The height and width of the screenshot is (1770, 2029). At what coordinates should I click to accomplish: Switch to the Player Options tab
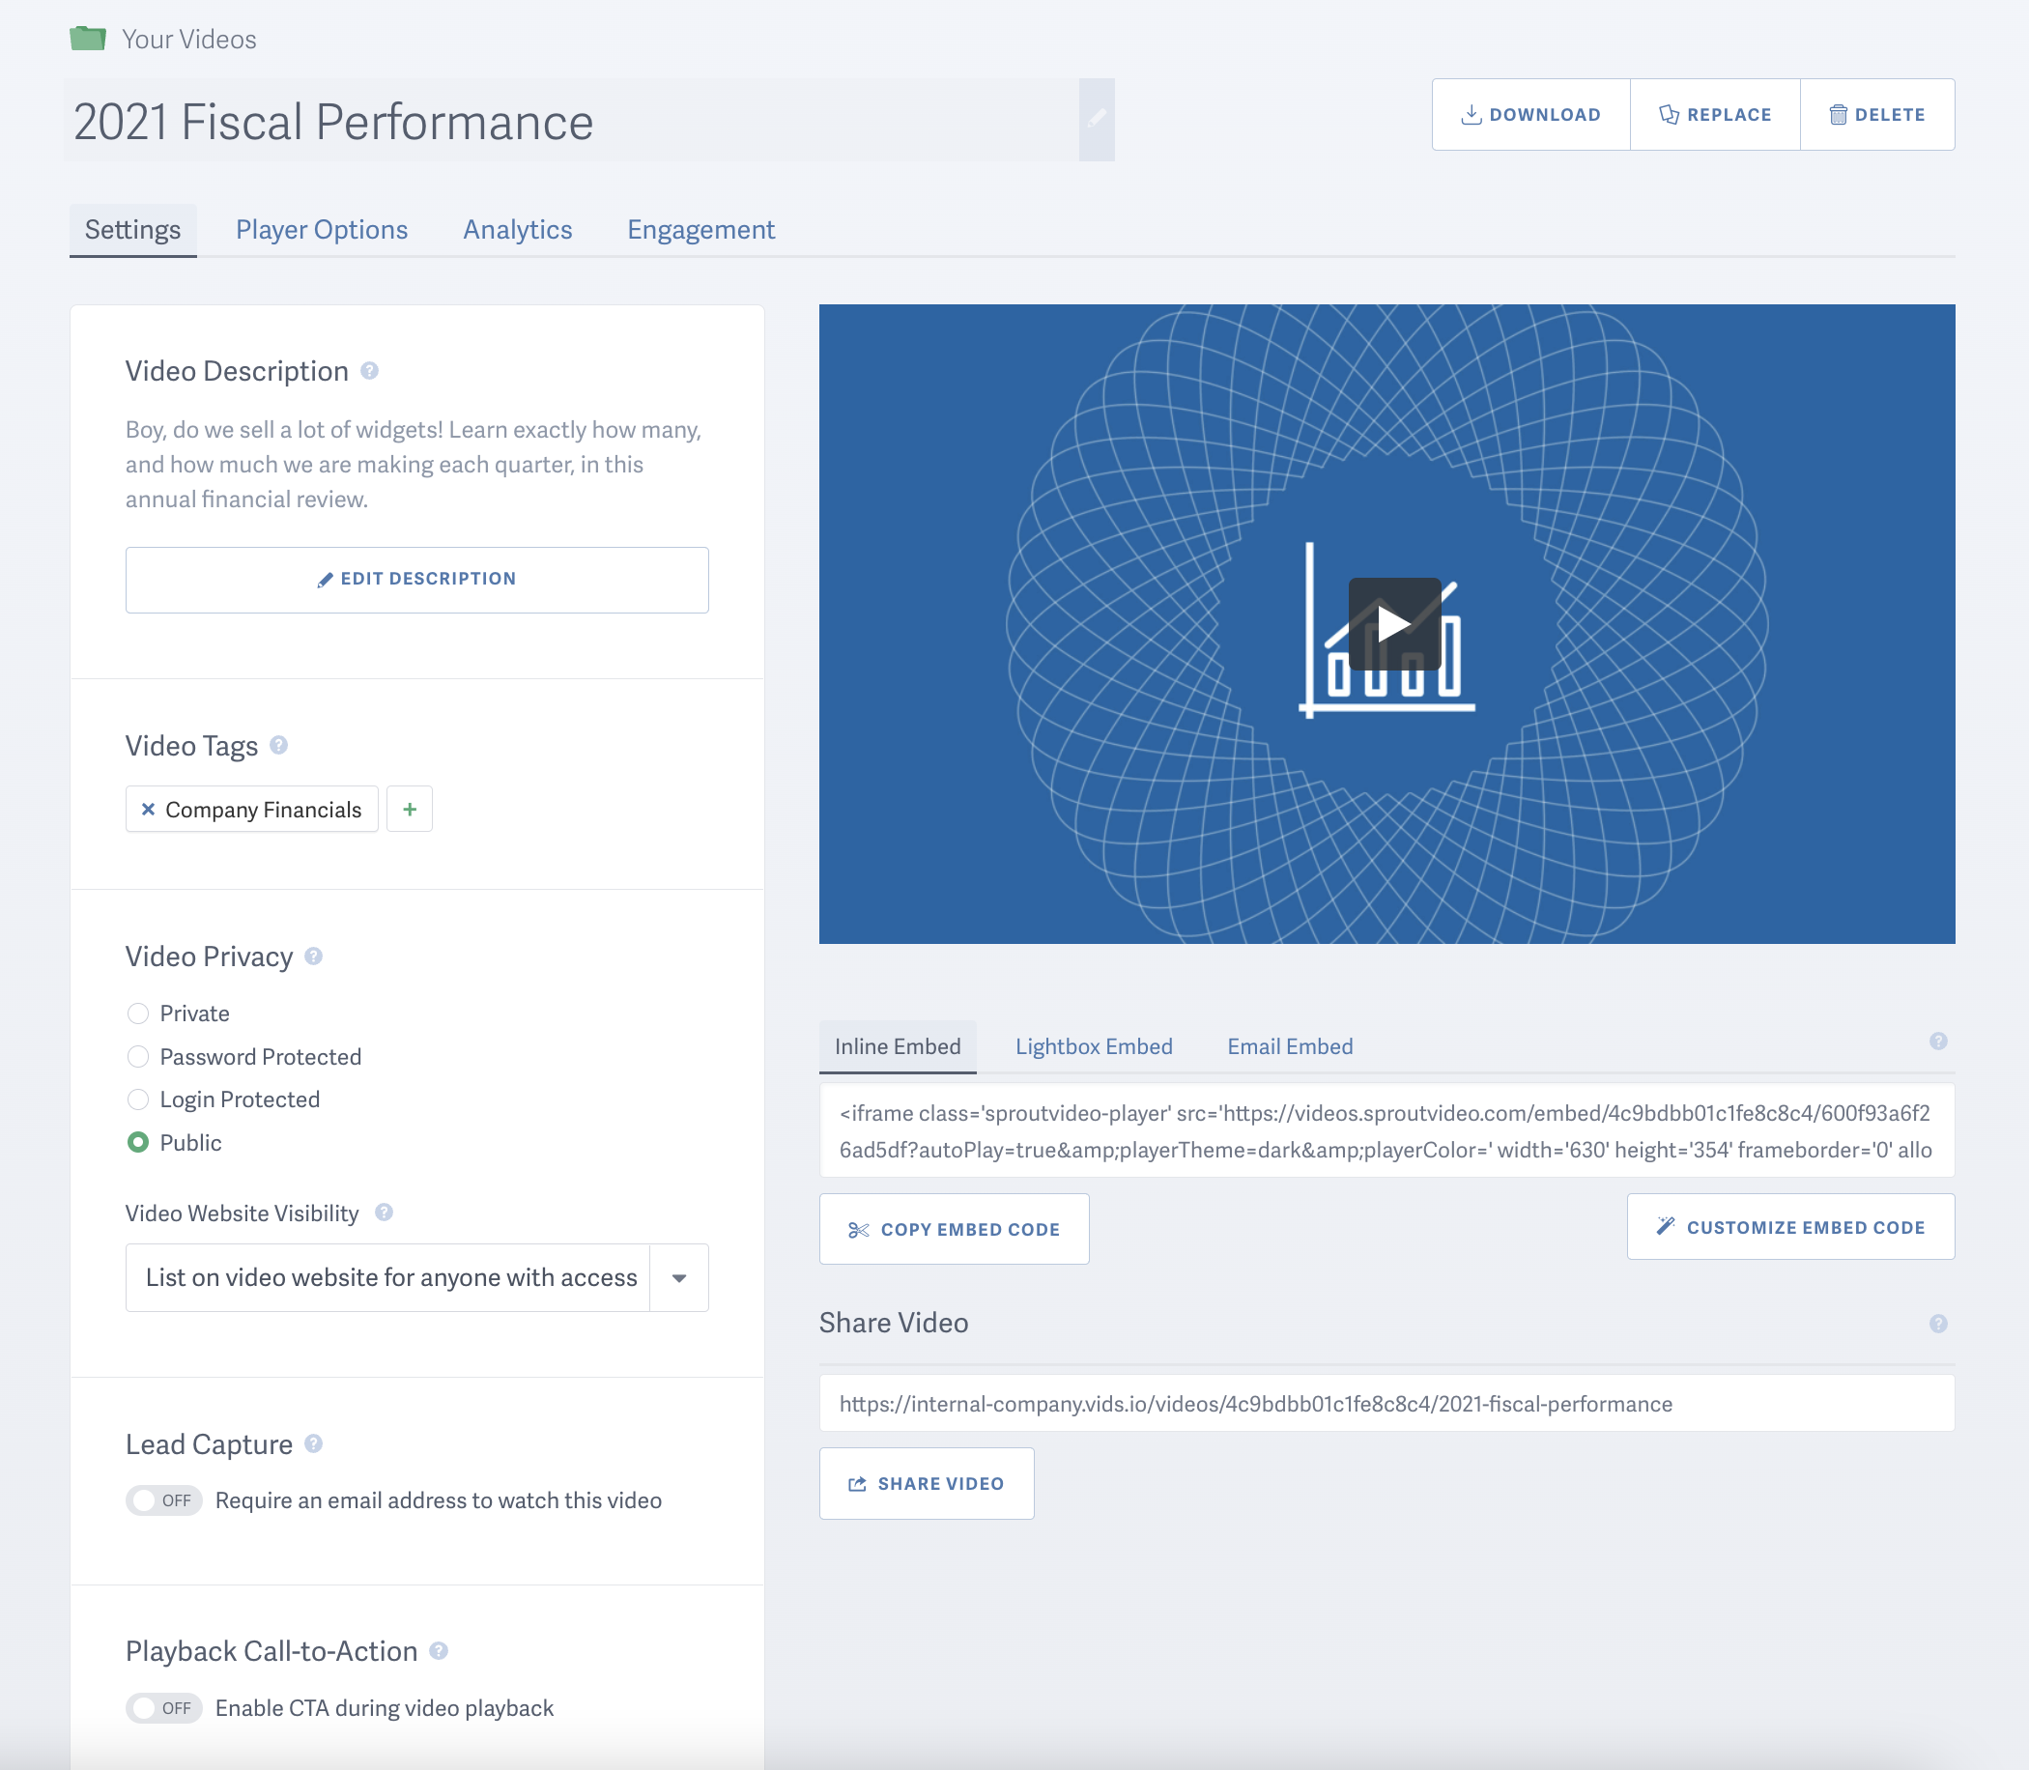321,229
